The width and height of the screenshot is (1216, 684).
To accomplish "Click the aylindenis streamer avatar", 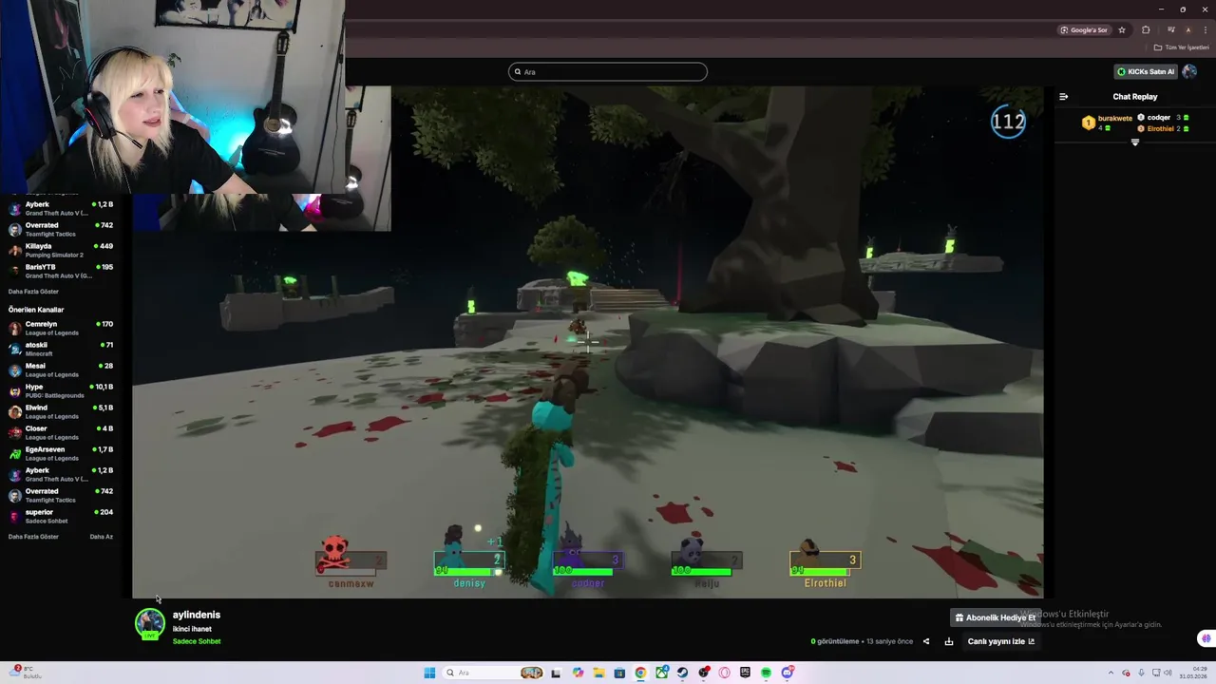I will (x=149, y=623).
